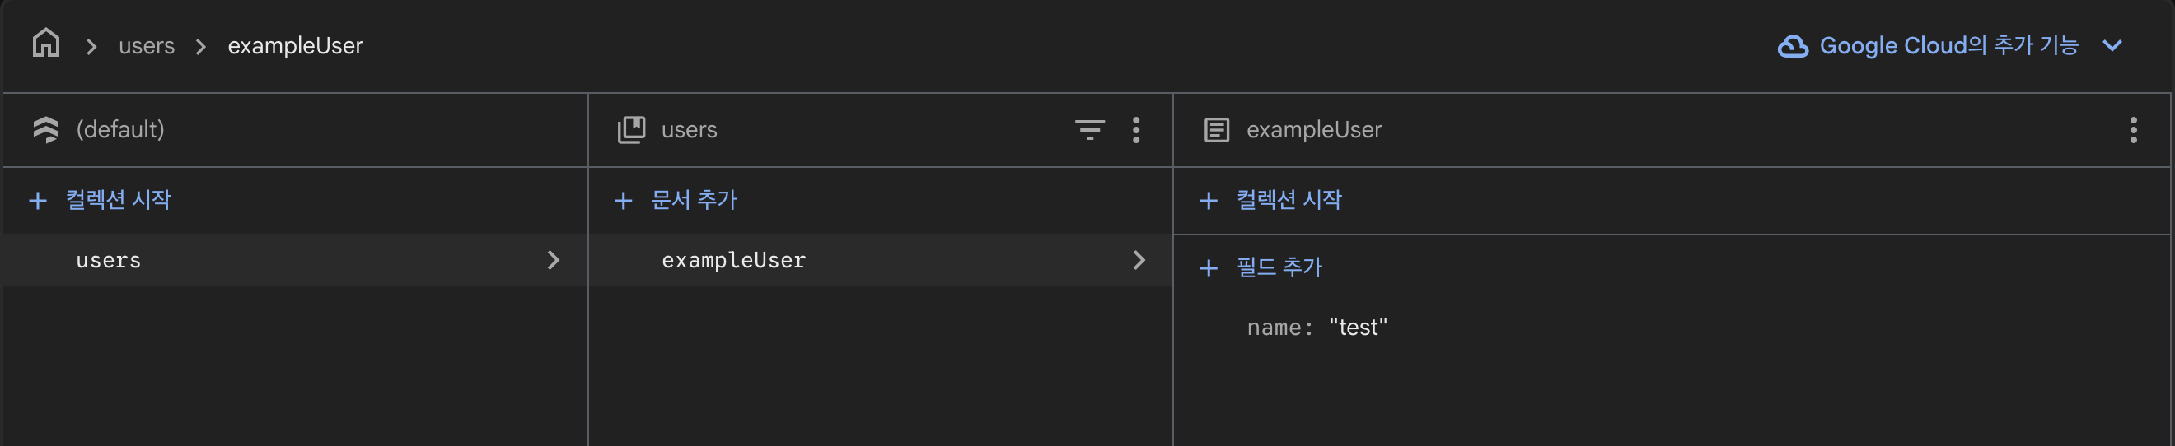Expand Google Cloud additional features dropdown
This screenshot has height=446, width=2175.
tap(2112, 45)
